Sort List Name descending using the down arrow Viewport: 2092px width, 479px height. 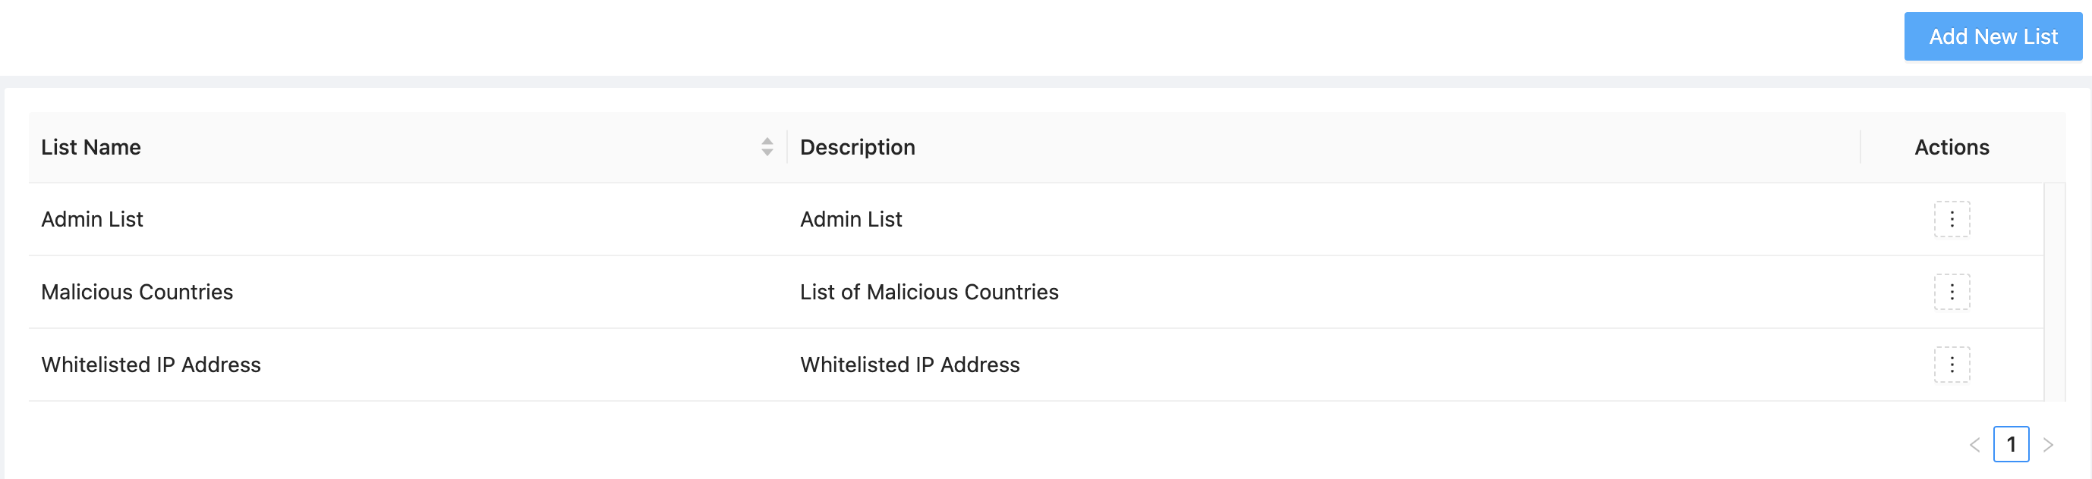(767, 153)
